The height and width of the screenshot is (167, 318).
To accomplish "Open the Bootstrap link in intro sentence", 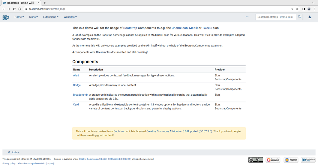I will coord(130,28).
